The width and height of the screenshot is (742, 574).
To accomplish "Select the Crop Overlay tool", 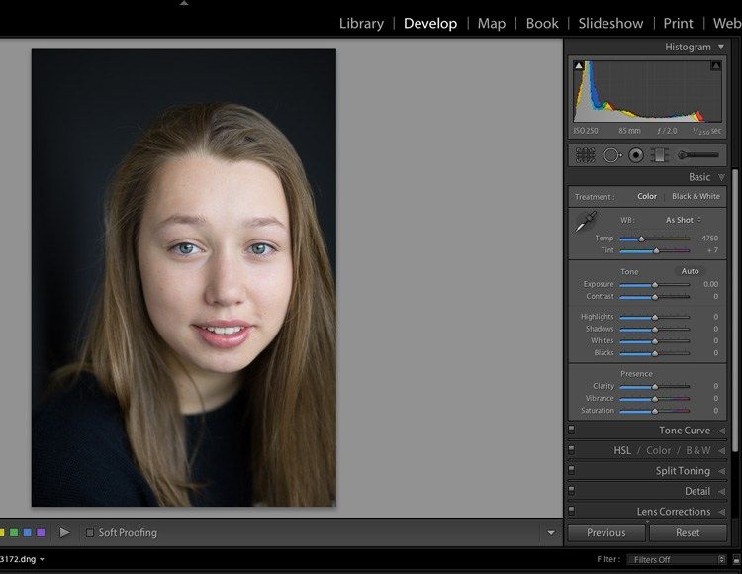I will 585,155.
